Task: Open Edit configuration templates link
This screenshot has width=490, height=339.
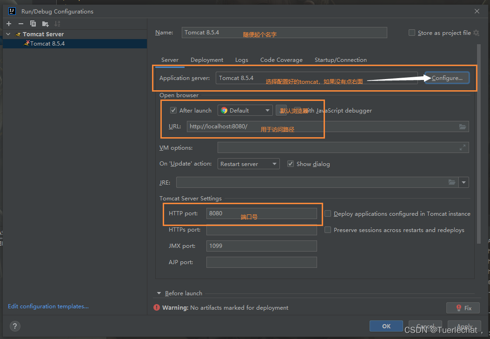Action: pyautogui.click(x=48, y=306)
